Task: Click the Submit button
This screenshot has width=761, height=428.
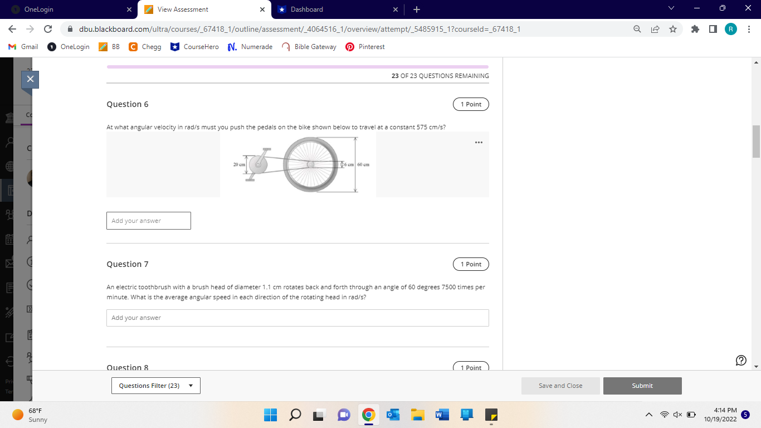Action: 642,385
